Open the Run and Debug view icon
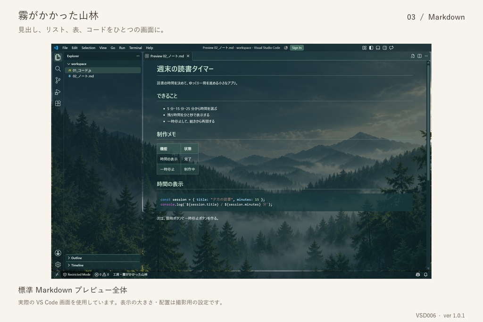This screenshot has height=322, width=483. [x=58, y=92]
